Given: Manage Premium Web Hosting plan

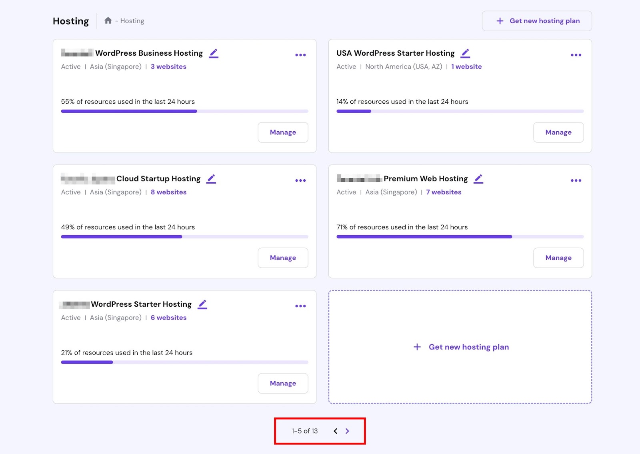Looking at the screenshot, I should (558, 258).
